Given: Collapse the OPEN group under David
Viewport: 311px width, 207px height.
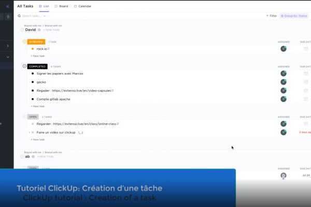Looking at the screenshot, I should coord(24,116).
